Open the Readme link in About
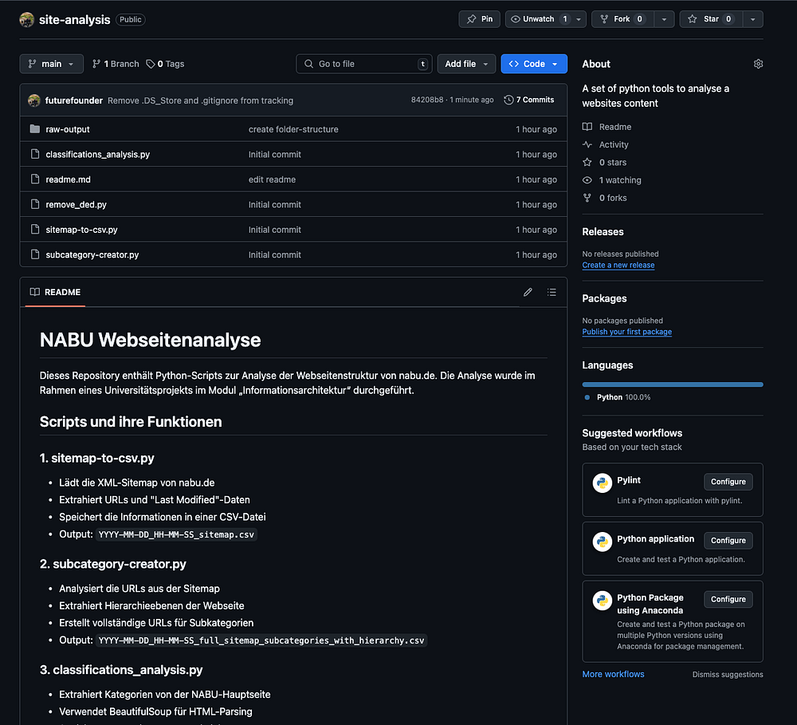 point(607,127)
